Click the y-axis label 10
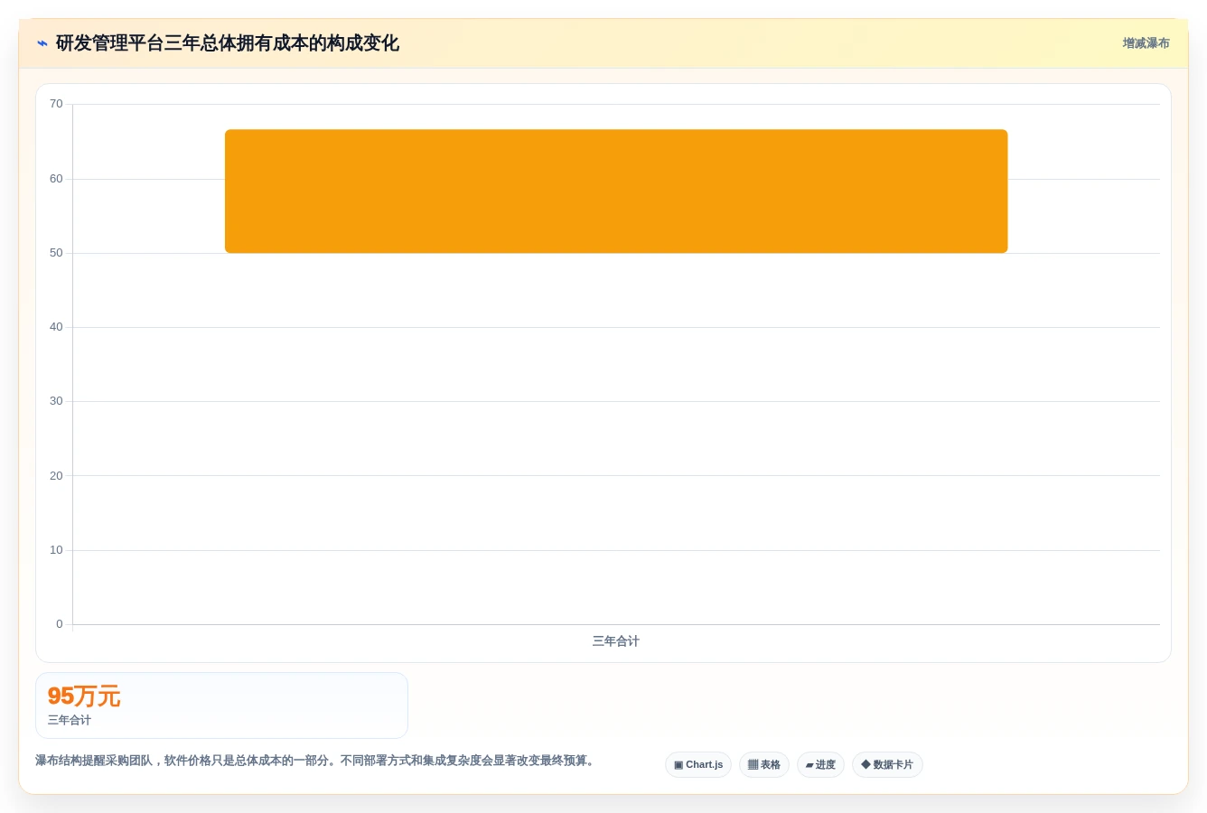This screenshot has height=813, width=1207. (56, 550)
